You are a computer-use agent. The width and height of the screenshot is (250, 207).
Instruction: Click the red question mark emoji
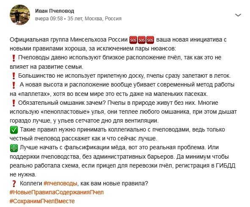[x=14, y=184]
